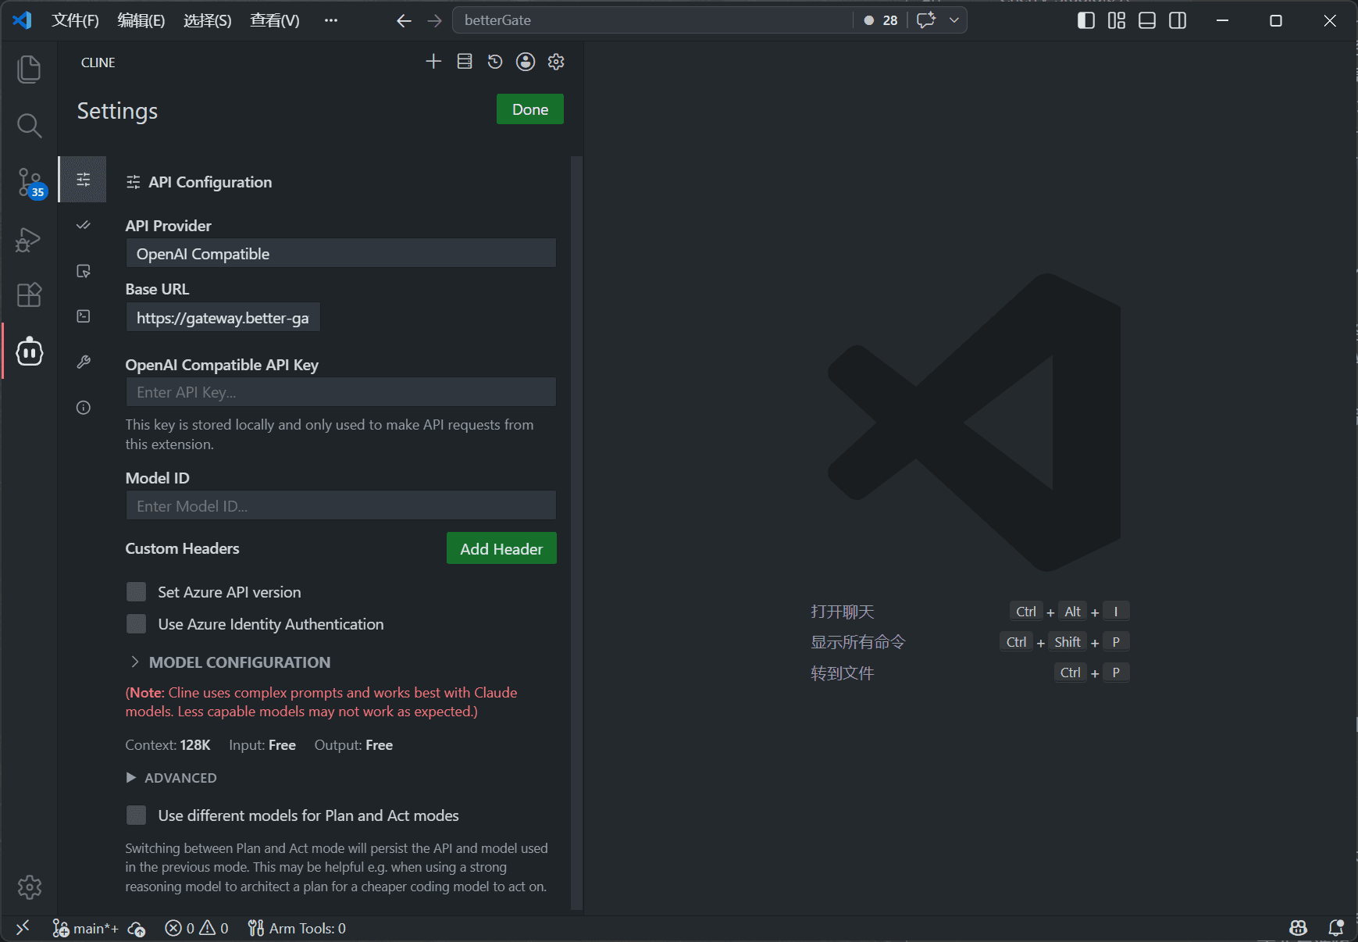The height and width of the screenshot is (942, 1358).
Task: Click the betterGate command center search box
Action: point(652,20)
